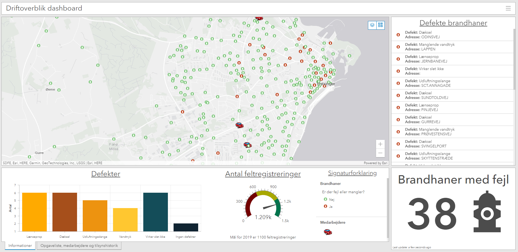This screenshot has height=252, width=518.
Task: Open the dashboard hamburger menu
Action: (x=508, y=8)
